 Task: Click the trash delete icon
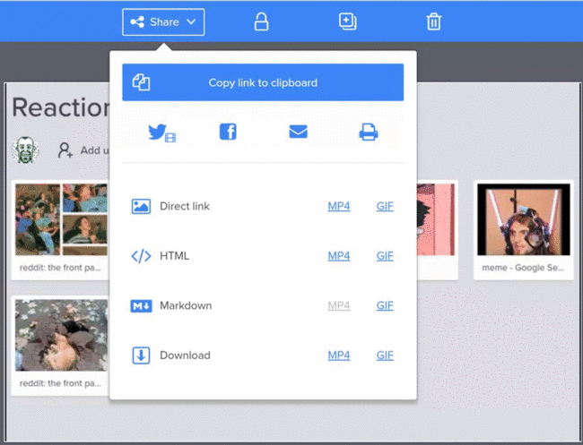coord(433,21)
